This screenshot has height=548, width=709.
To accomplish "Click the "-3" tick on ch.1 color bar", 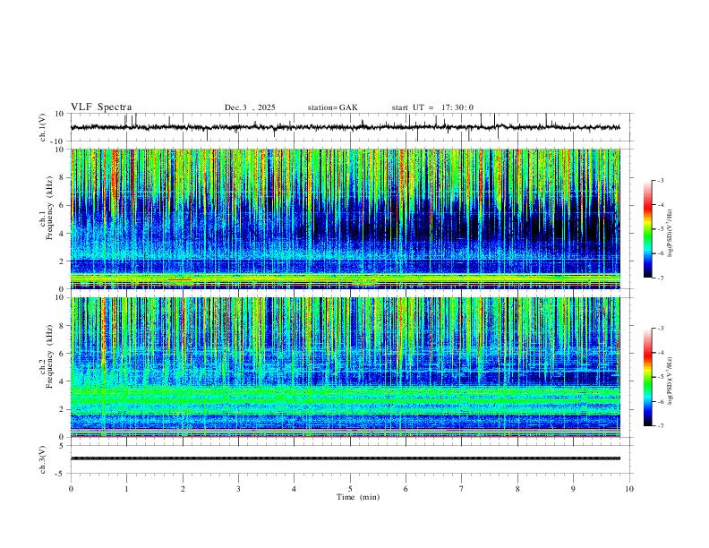I will click(660, 180).
